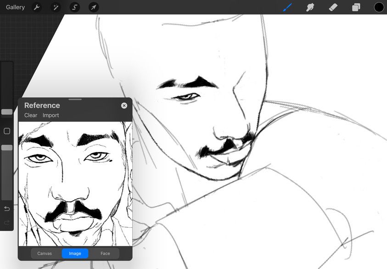Close the Reference panel
Screen dimensions: 387x269
(x=124, y=106)
